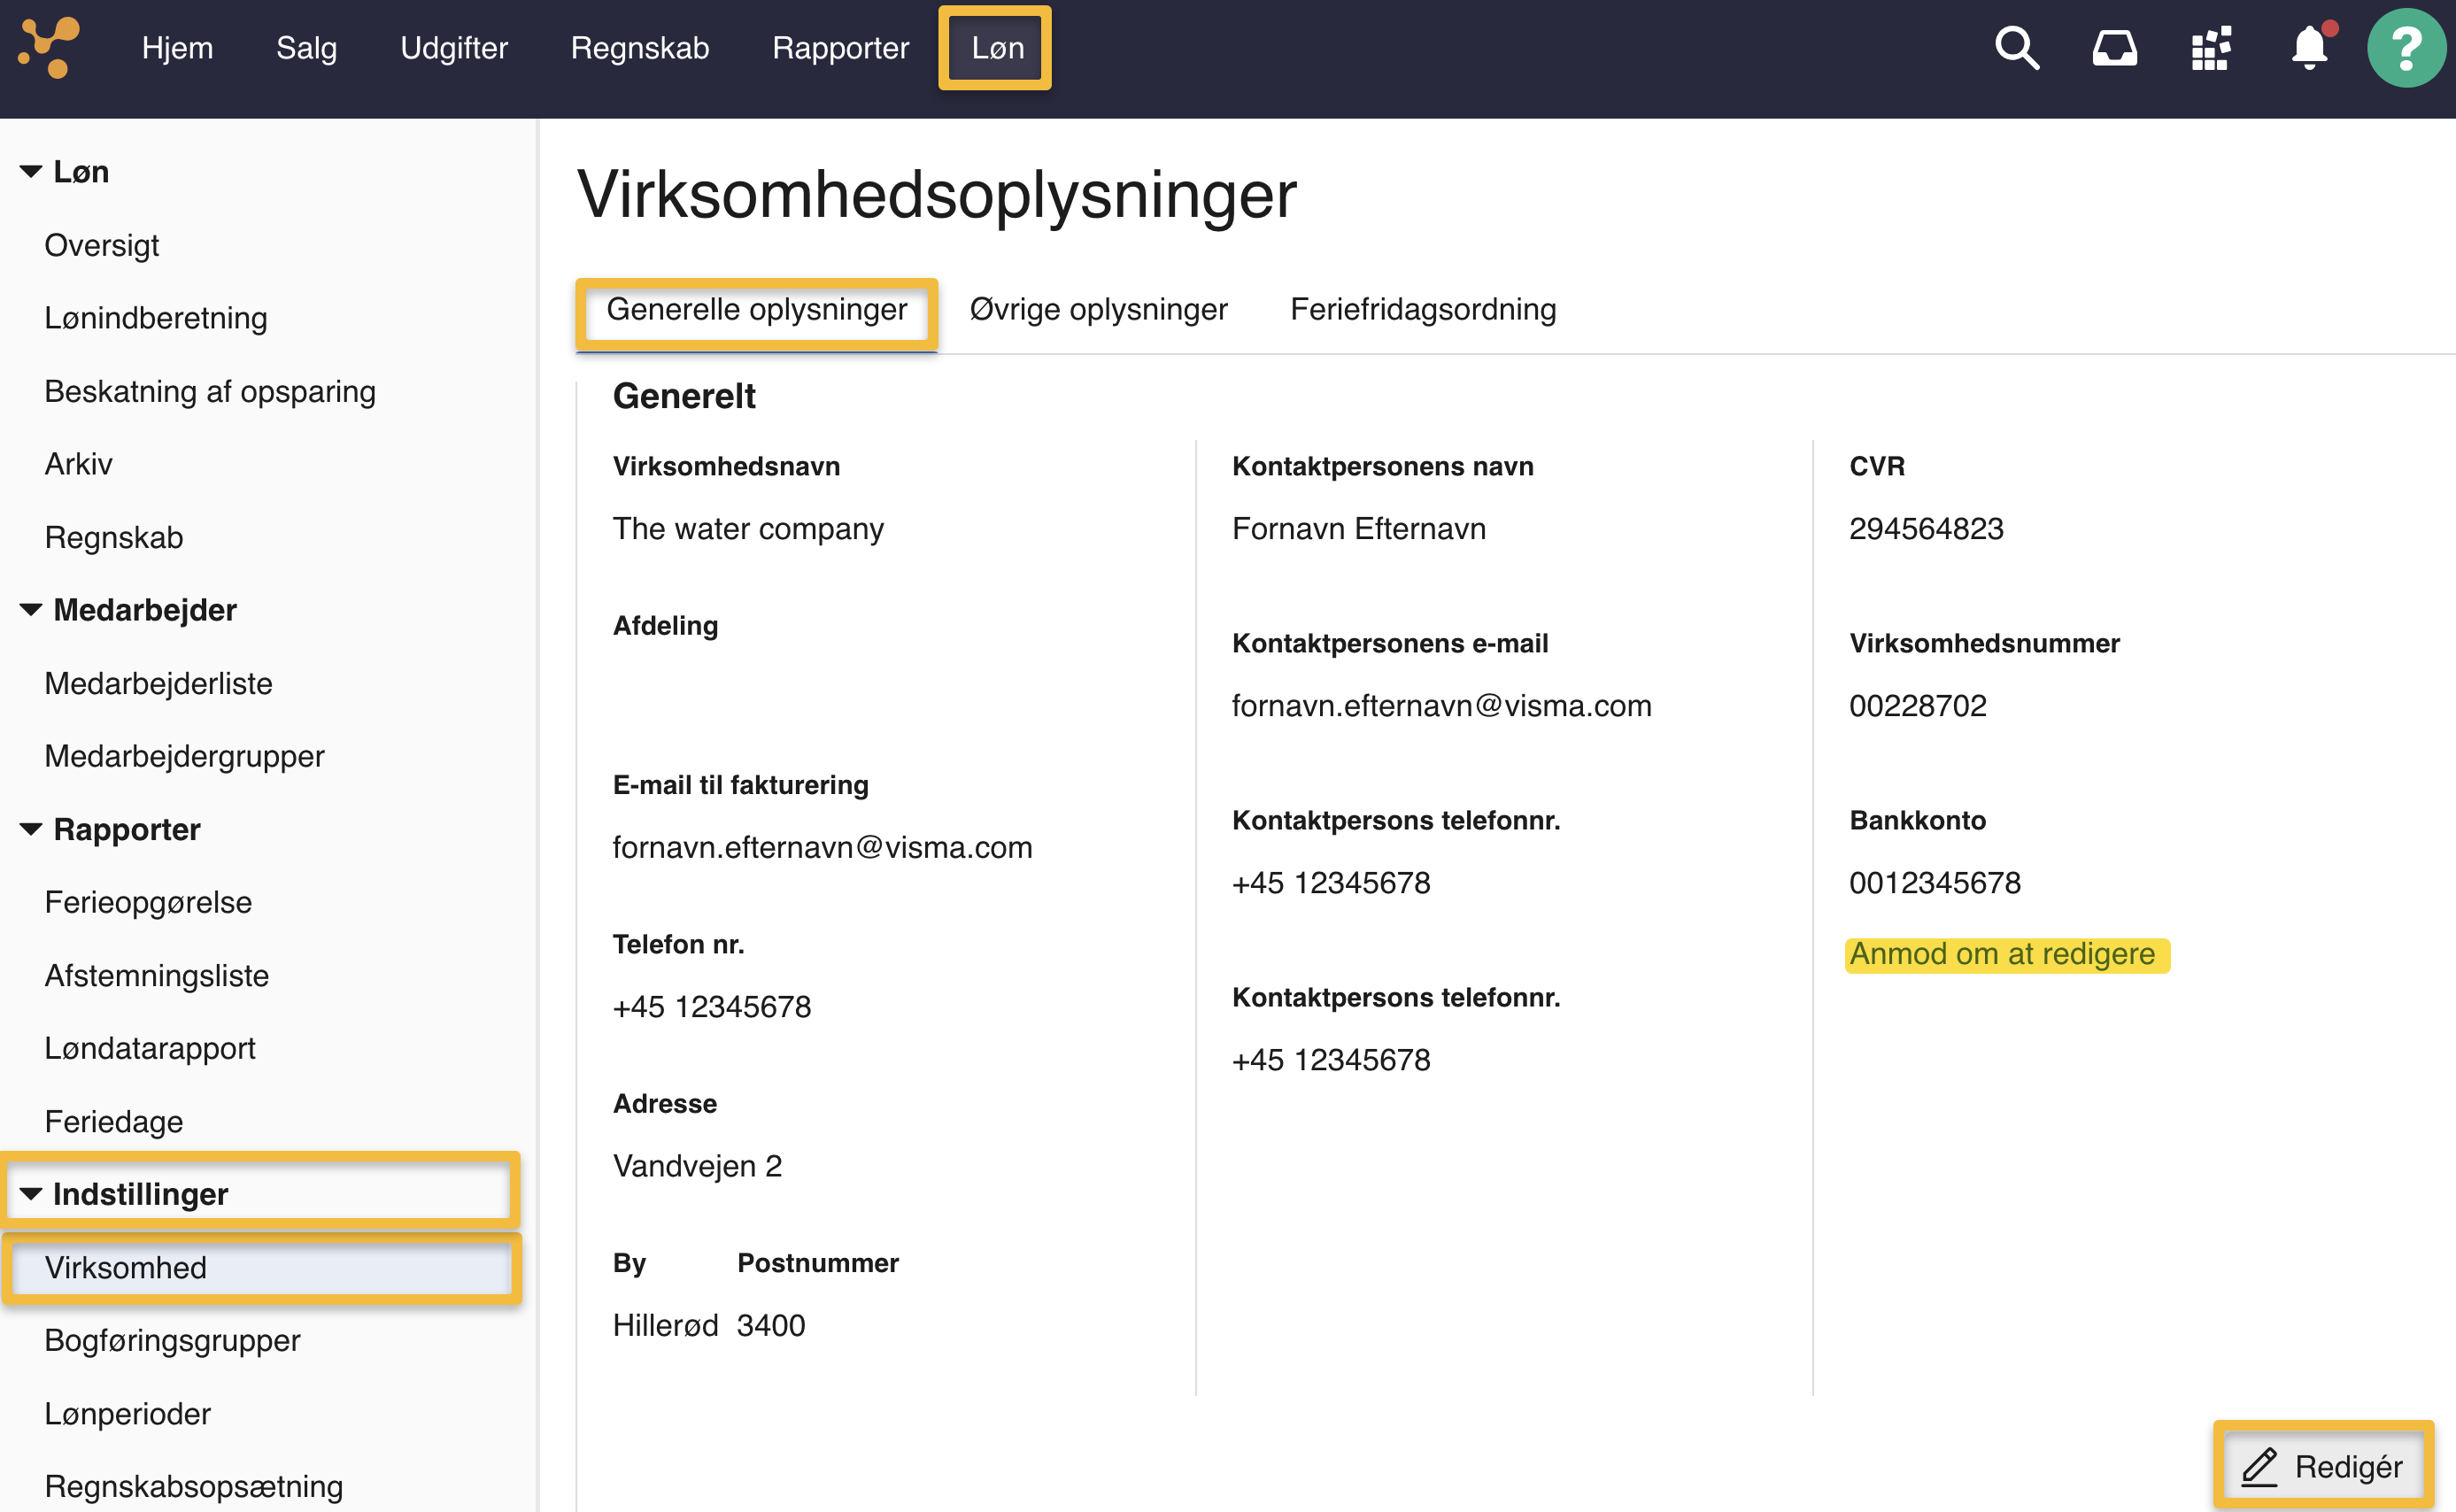Screen dimensions: 2456x1512
Task: Click the Redigér pencil button
Action: [x=2322, y=1466]
